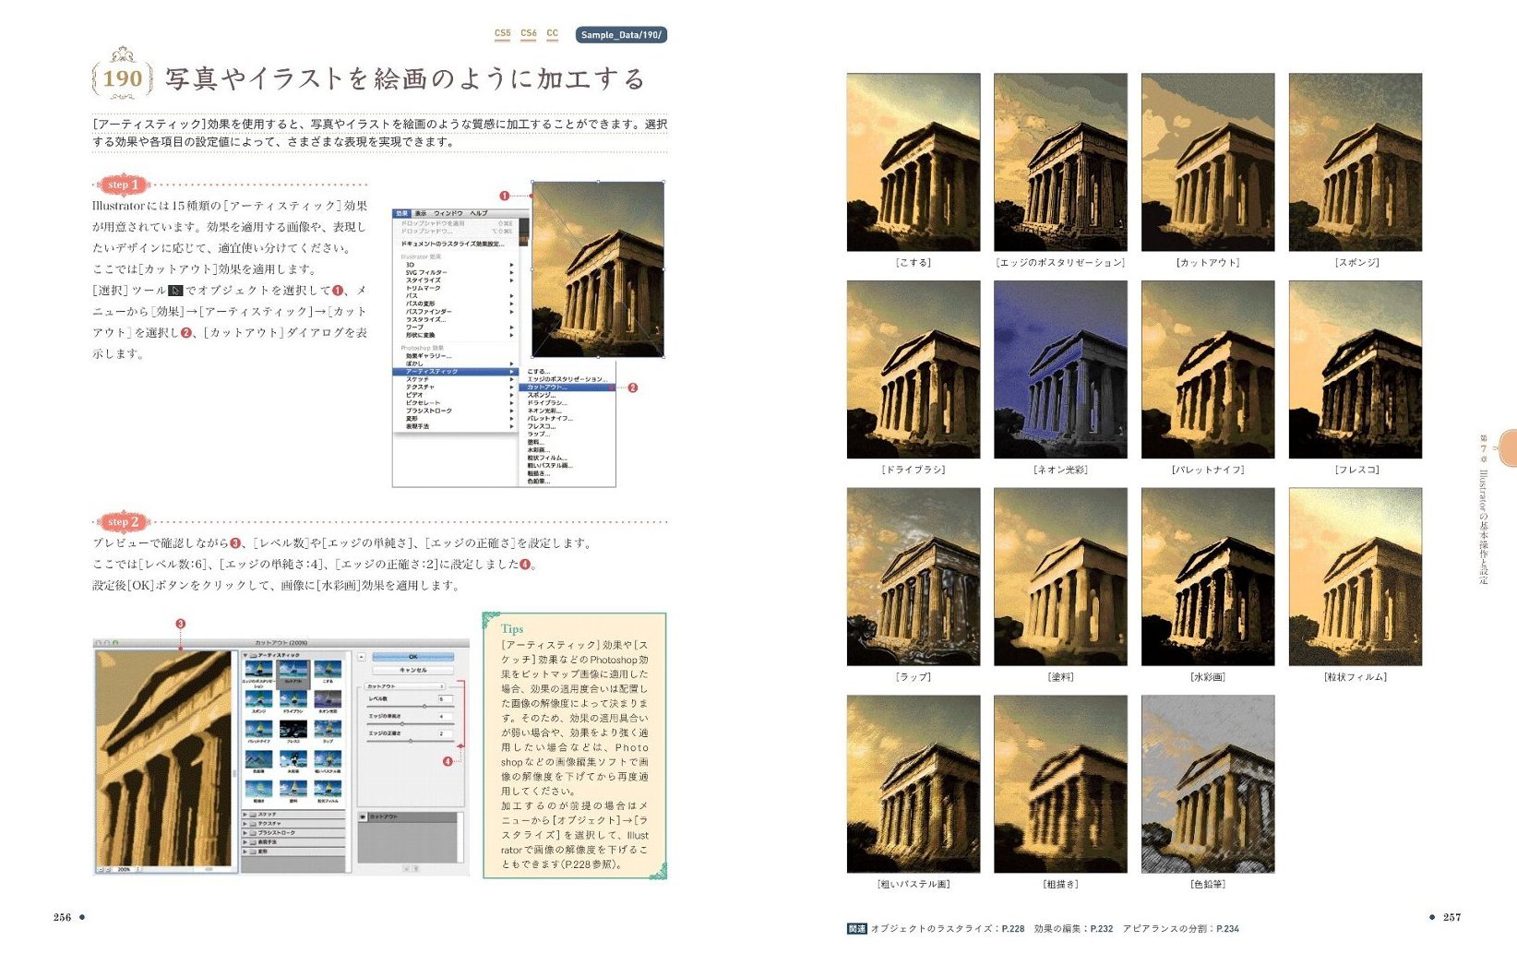Pick the パレットナイフ filter thumbnail

pos(259,729)
